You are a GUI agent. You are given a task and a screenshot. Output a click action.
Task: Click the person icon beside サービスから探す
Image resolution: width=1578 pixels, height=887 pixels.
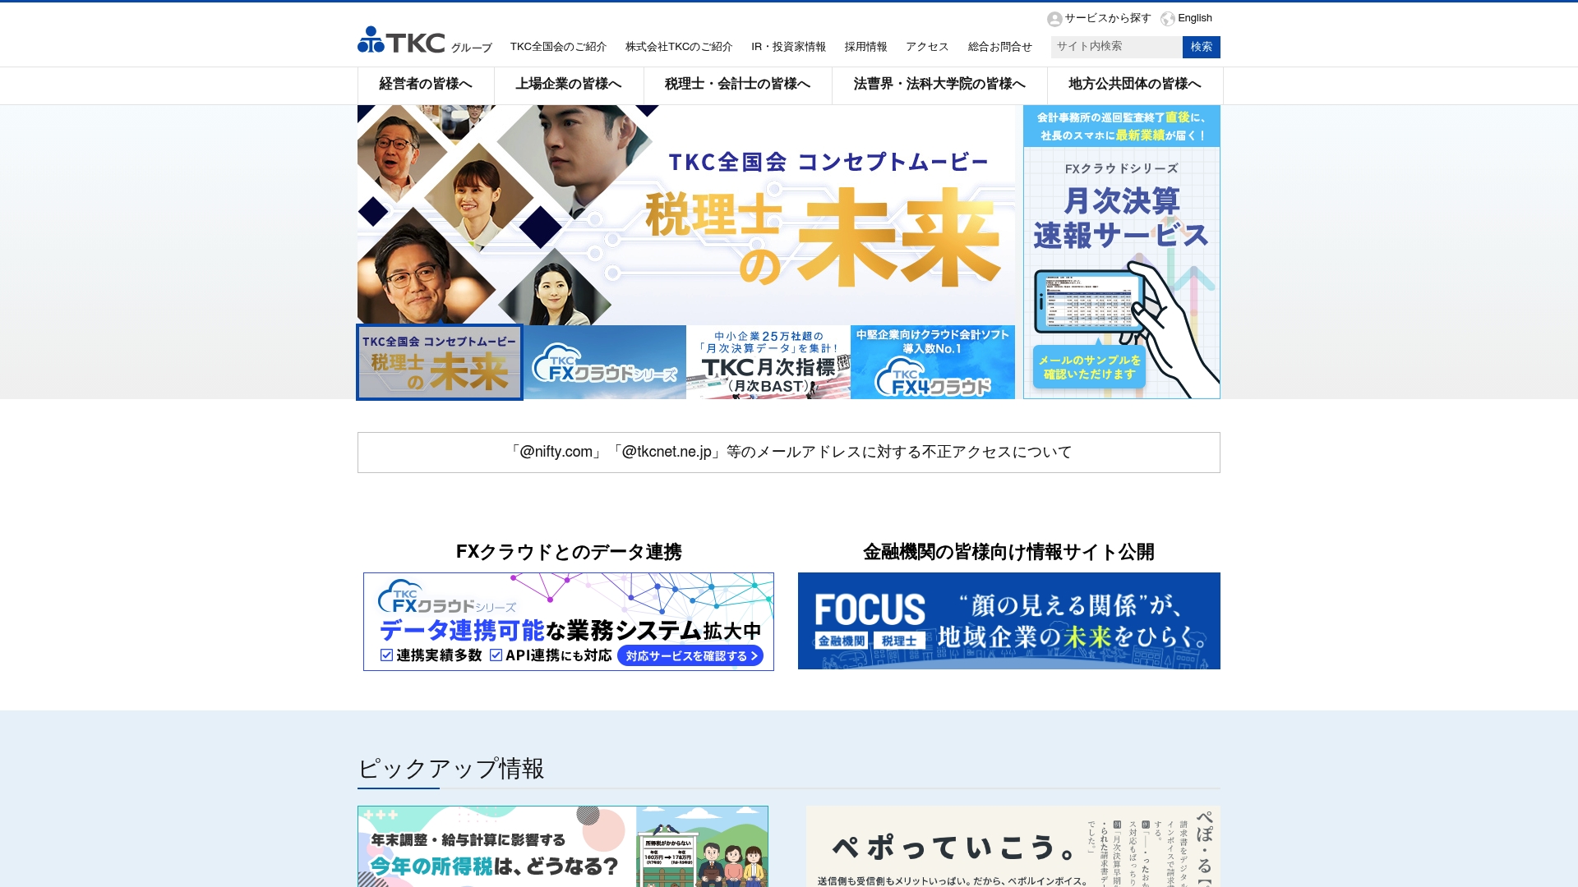[x=1054, y=19]
